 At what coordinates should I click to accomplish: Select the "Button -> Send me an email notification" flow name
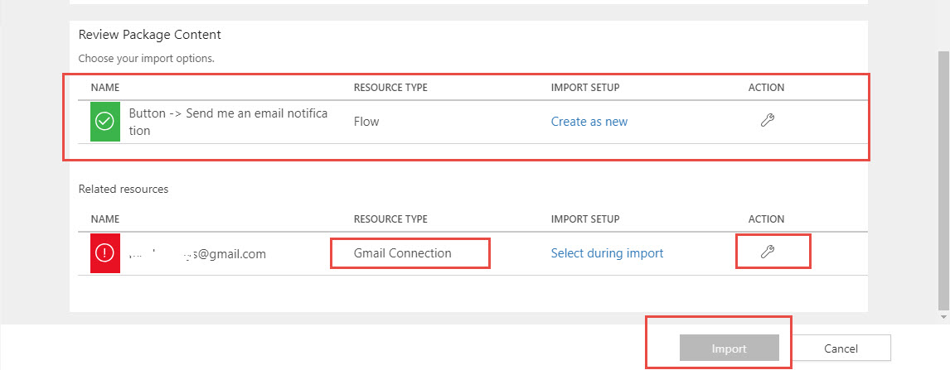point(229,122)
